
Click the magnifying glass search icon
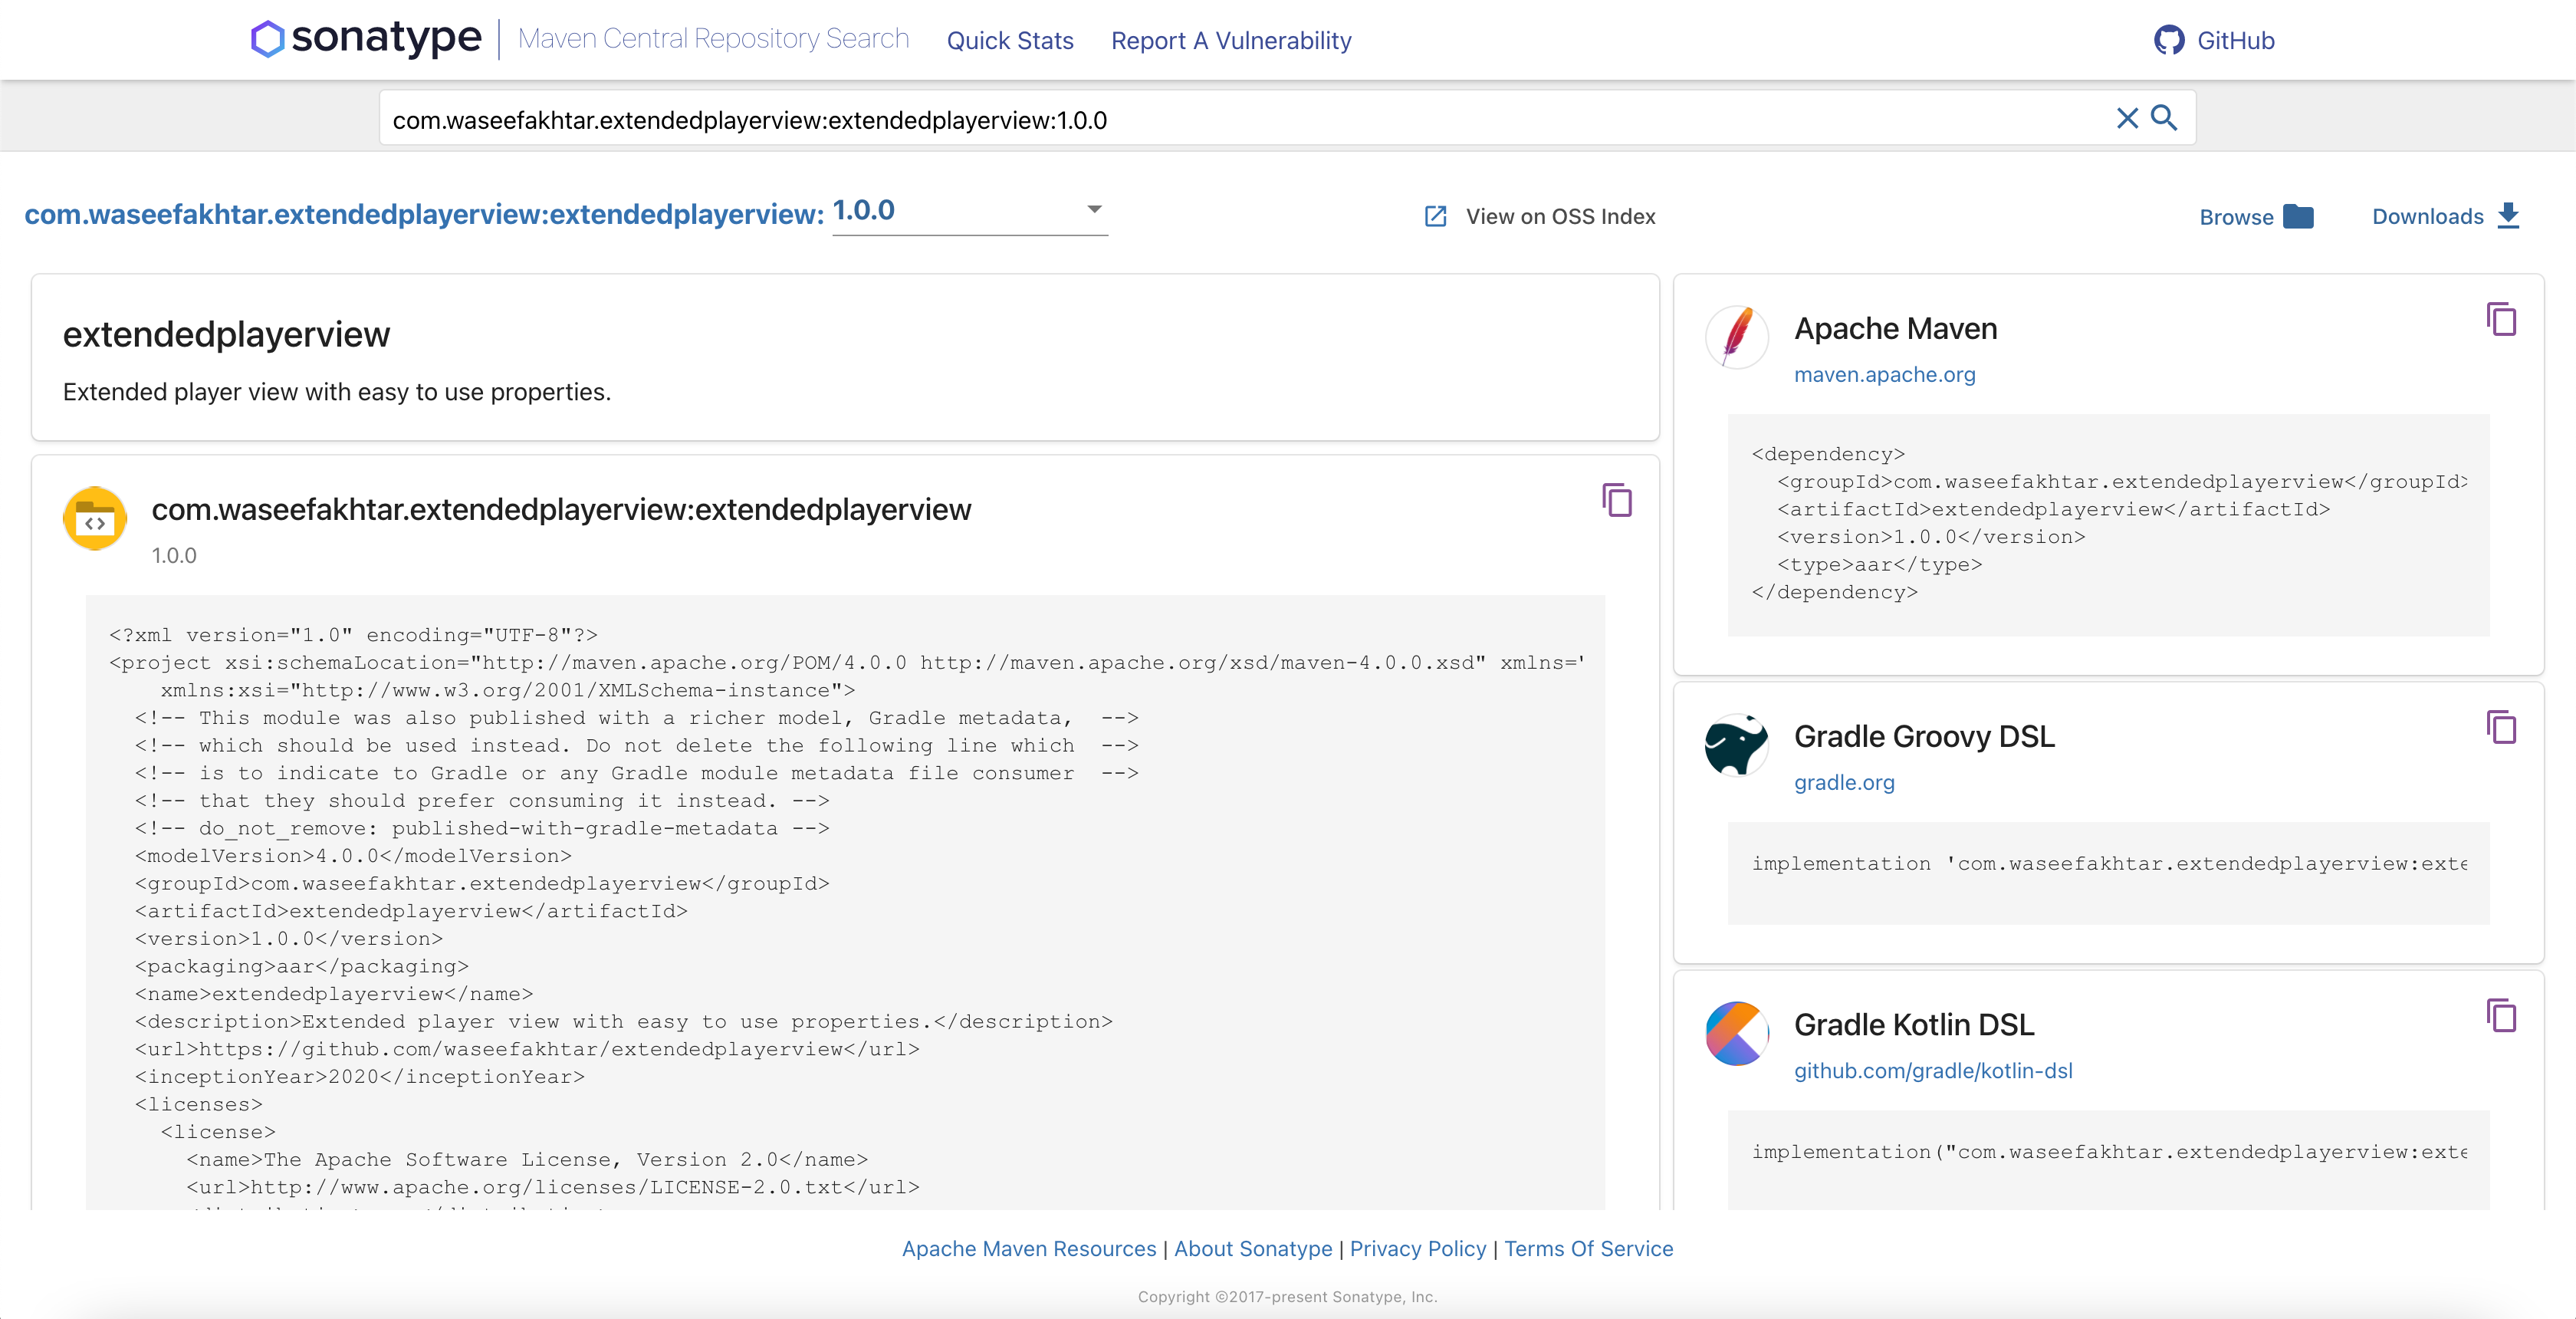[x=2164, y=118]
